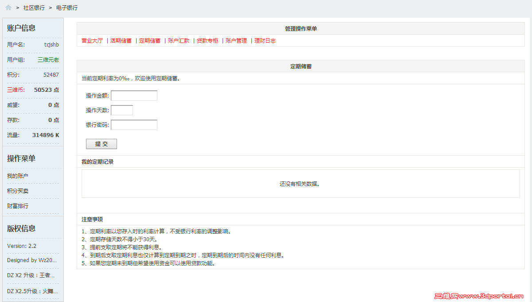The width and height of the screenshot is (532, 302).
Task: Click the DZ X2 升级 entry
Action: coord(32,275)
